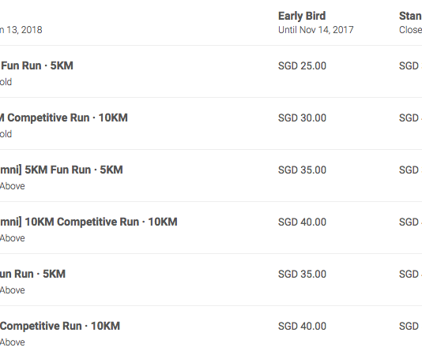Click the Above age note under alumni 5KM
This screenshot has width=422, height=355.
13,186
